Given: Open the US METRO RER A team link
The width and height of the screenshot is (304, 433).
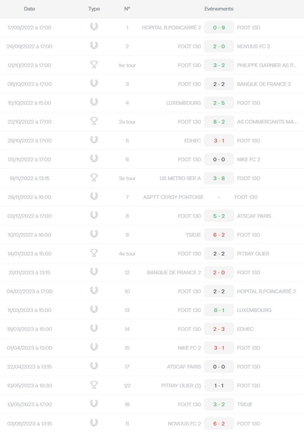Looking at the screenshot, I should click(180, 178).
